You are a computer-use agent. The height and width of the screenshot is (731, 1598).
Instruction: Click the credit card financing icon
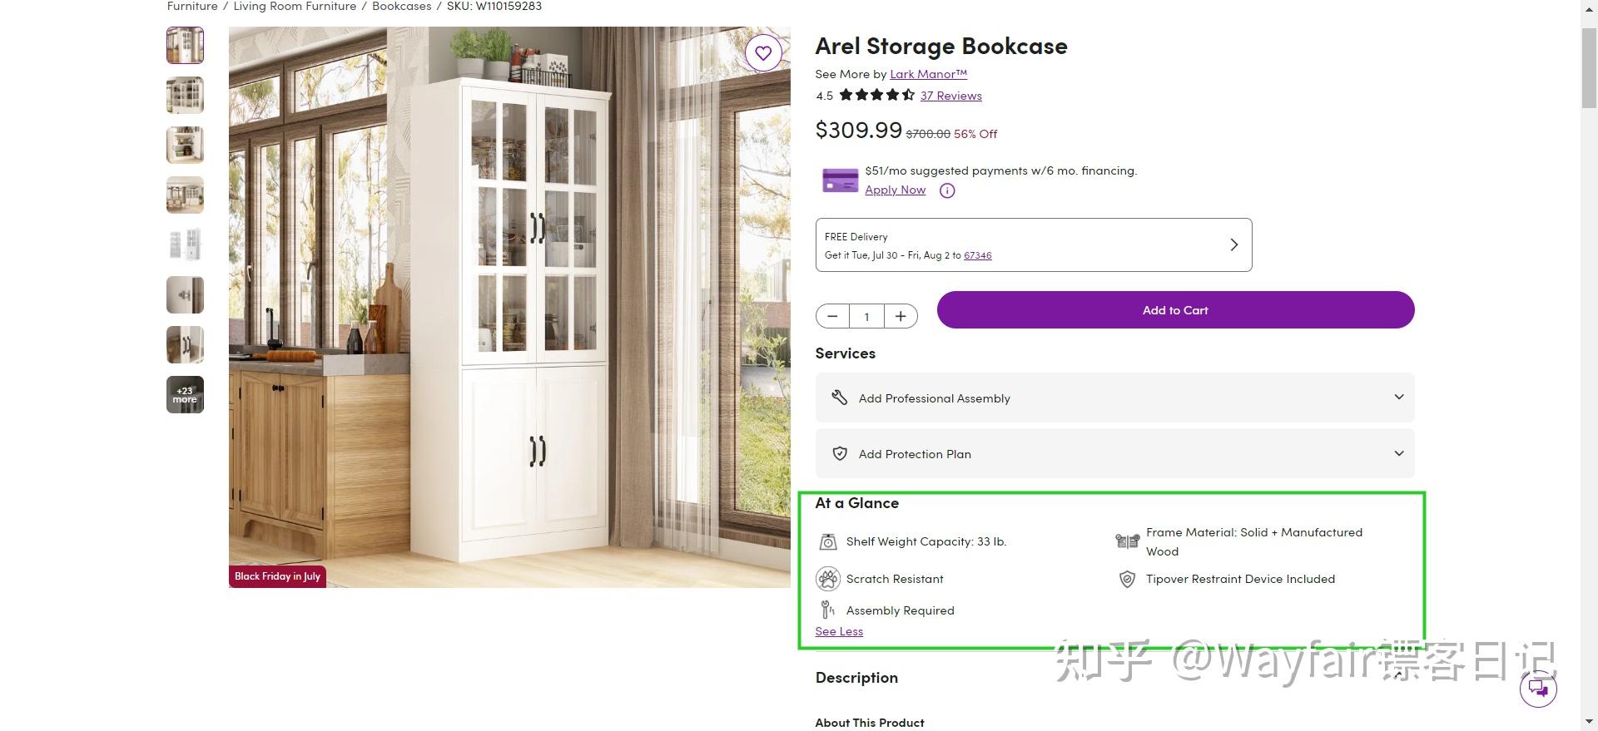[840, 179]
